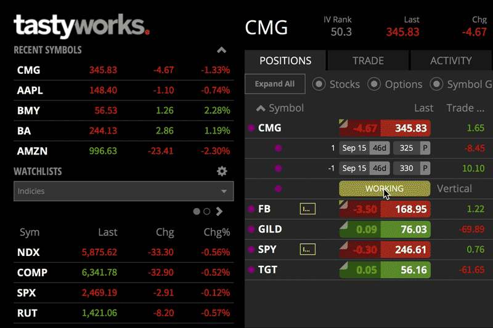Toggle the Symbol Grouping radio button

[436, 84]
